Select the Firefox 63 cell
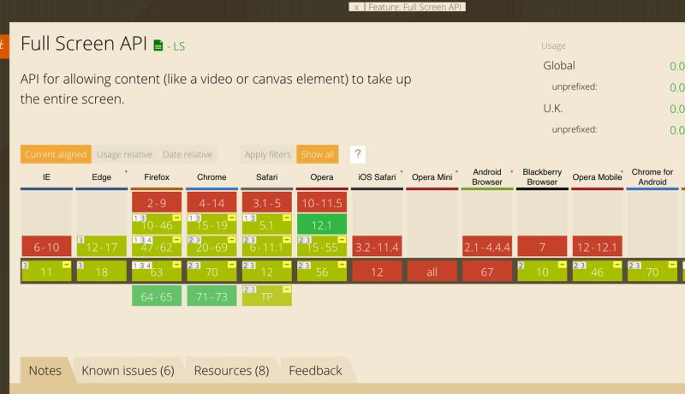 tap(157, 272)
